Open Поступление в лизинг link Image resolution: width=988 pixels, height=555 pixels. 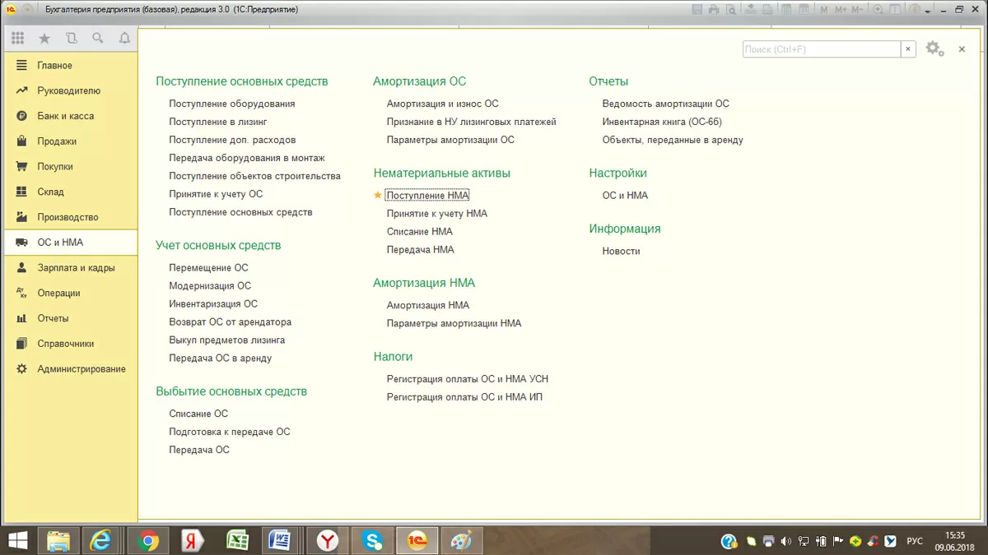pyautogui.click(x=218, y=122)
